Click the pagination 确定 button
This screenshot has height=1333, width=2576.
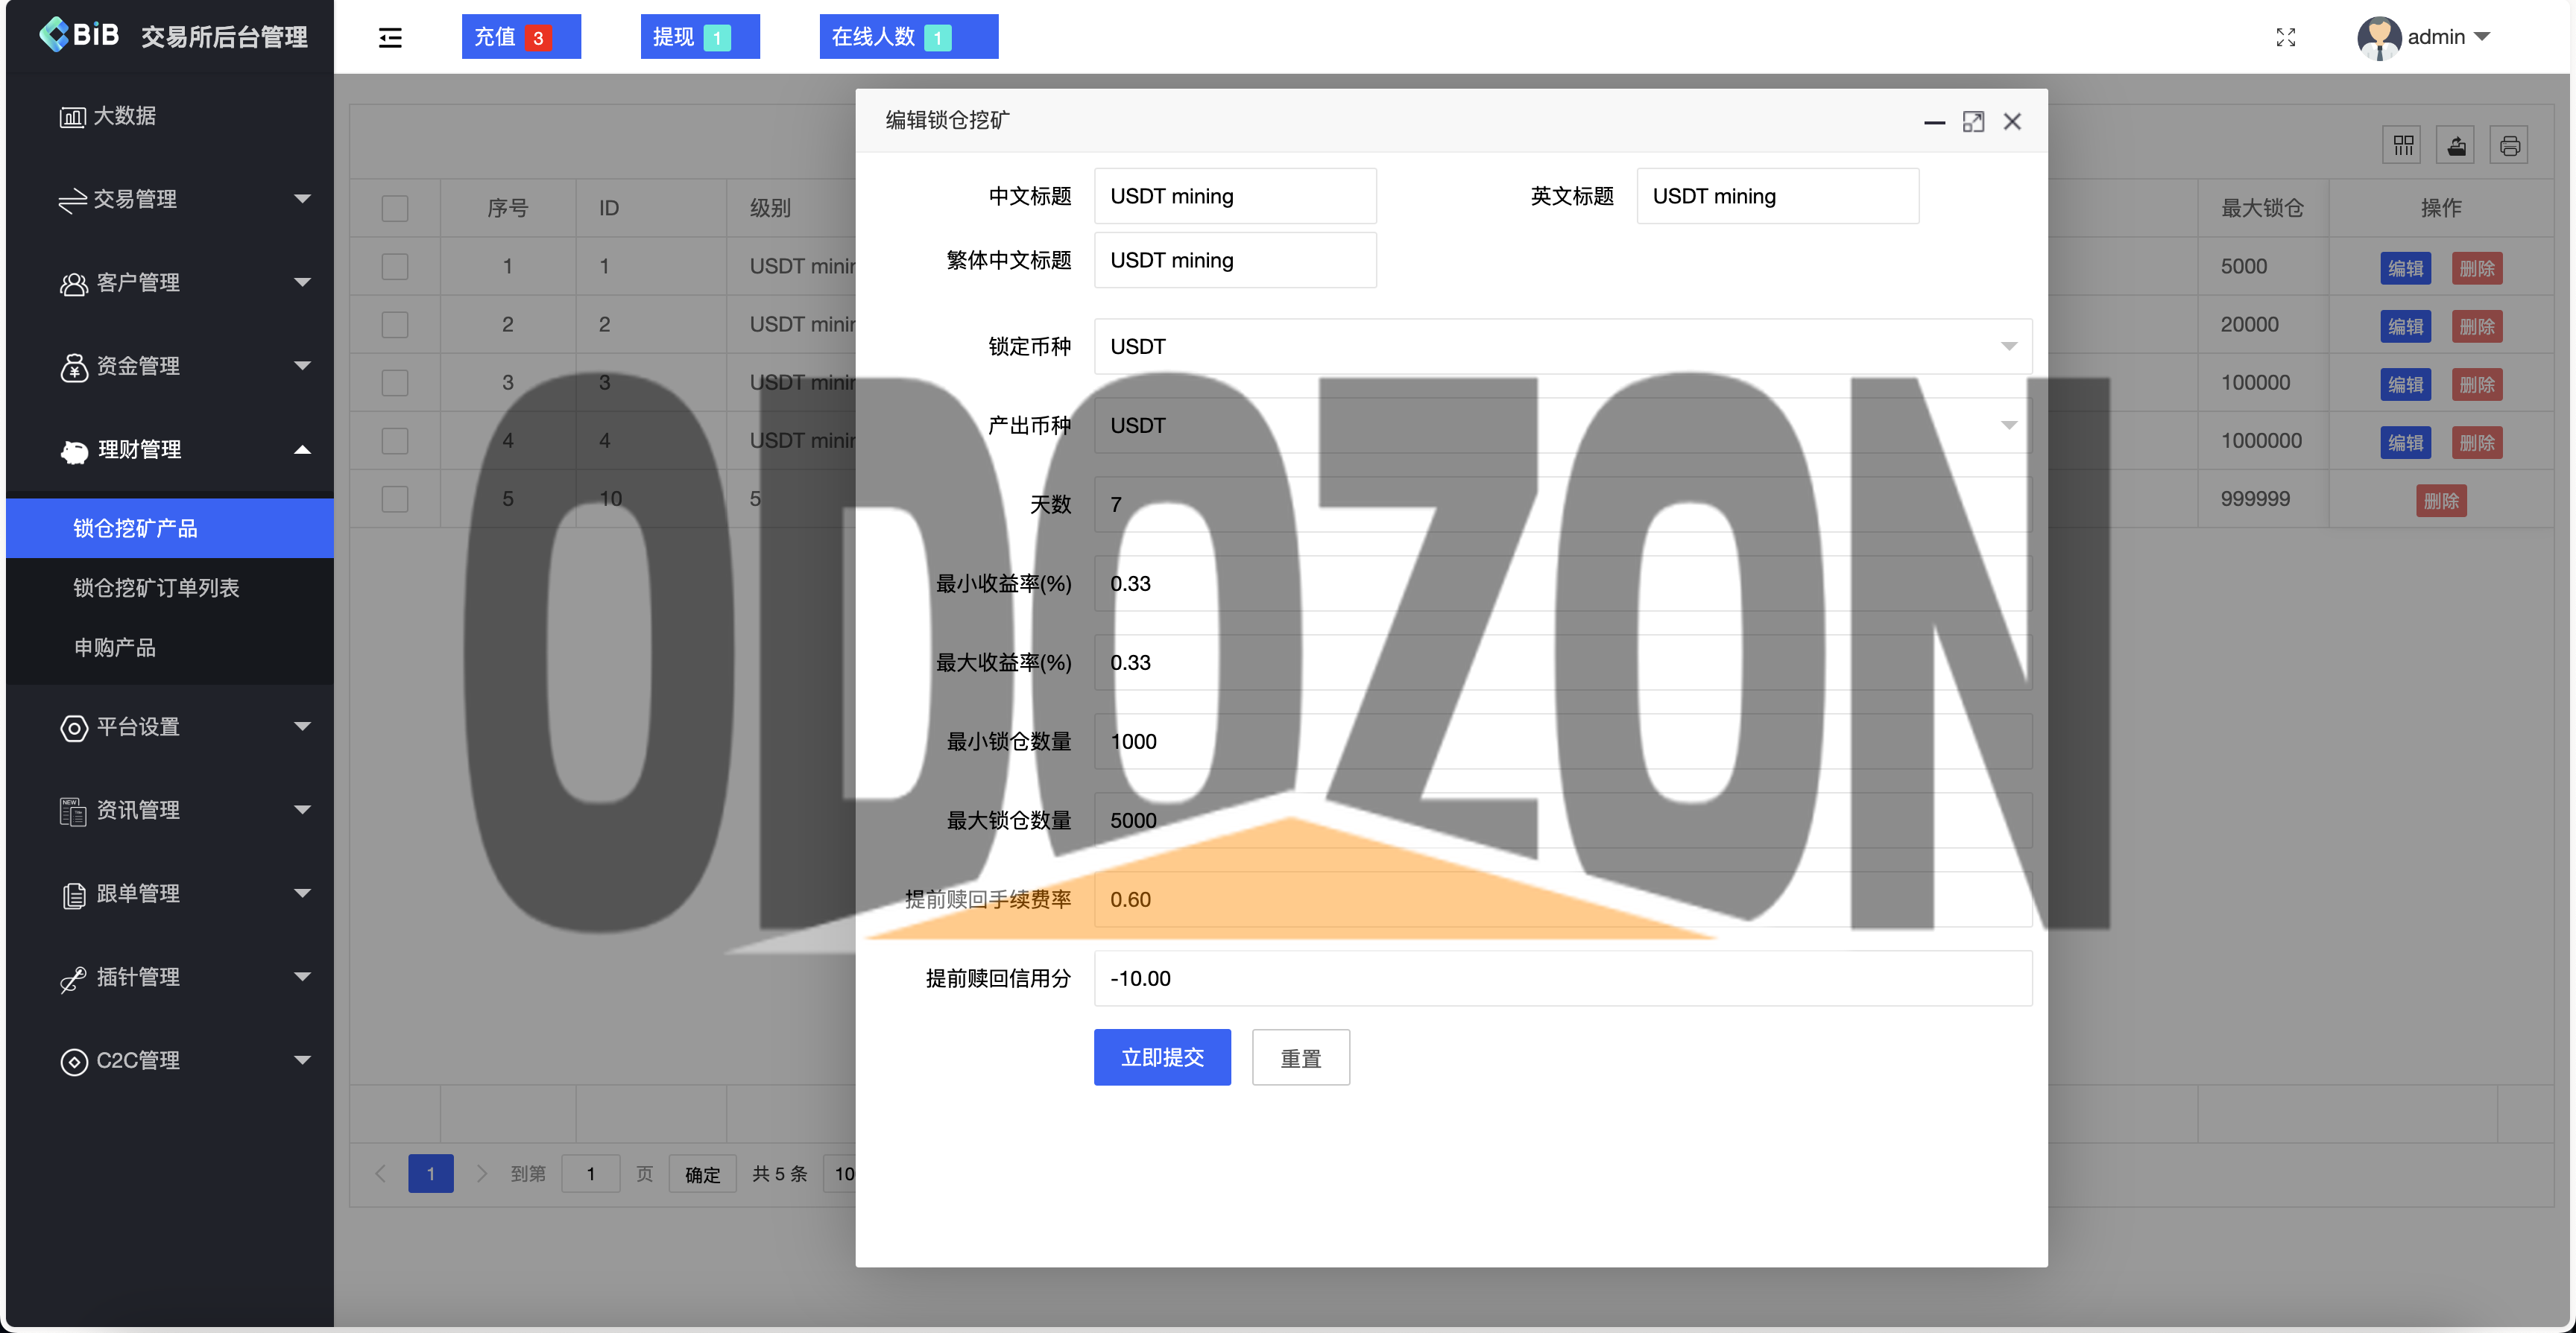click(702, 1174)
